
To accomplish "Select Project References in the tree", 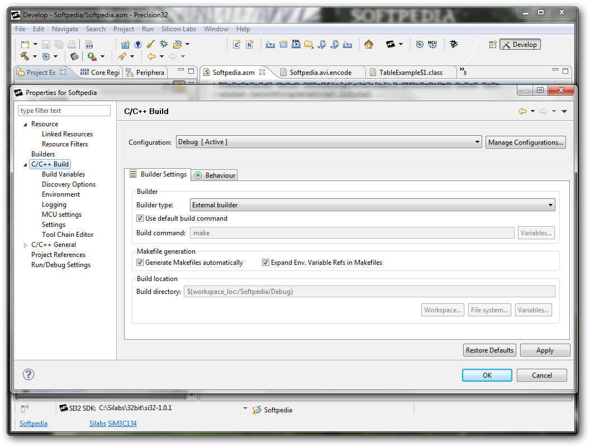I will 58,255.
